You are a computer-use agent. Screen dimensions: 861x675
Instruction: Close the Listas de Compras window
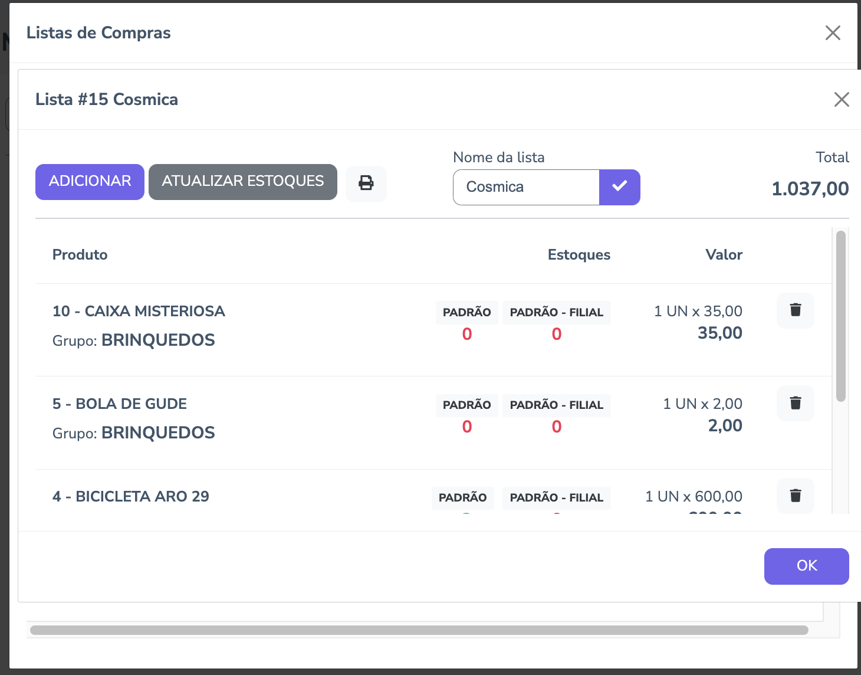tap(832, 33)
